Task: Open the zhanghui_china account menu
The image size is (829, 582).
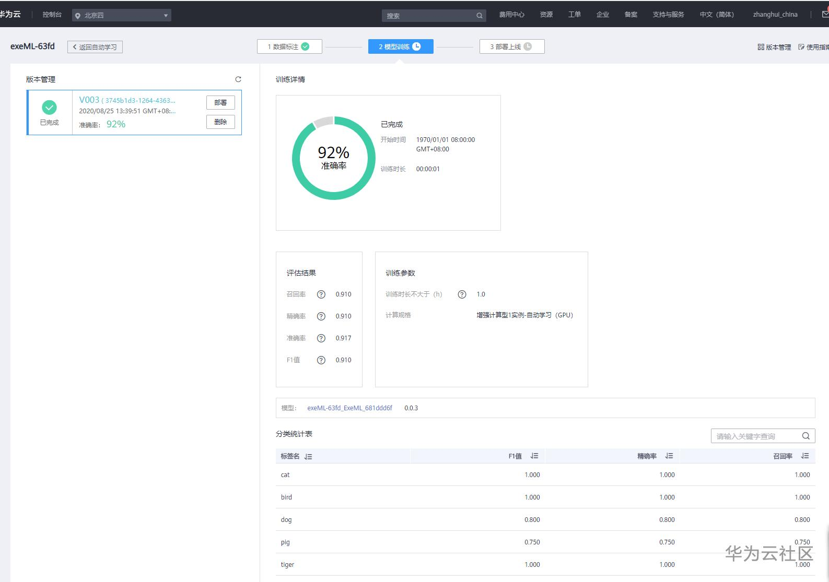Action: pos(775,15)
